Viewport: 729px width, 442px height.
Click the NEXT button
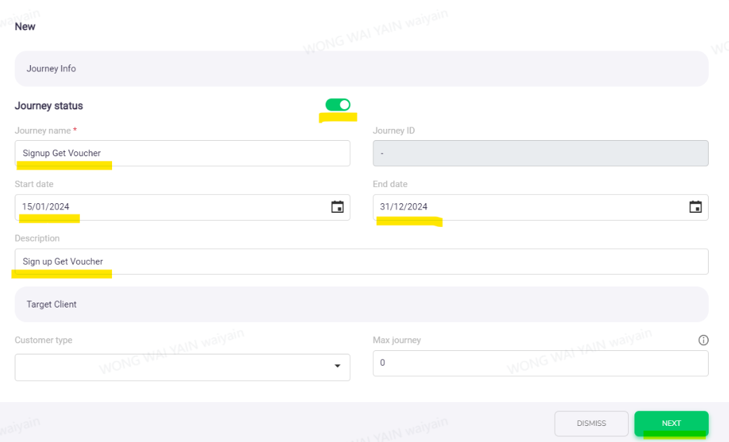pos(671,423)
